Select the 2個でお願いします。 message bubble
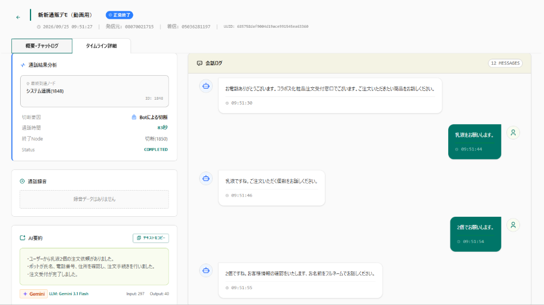 (x=475, y=234)
